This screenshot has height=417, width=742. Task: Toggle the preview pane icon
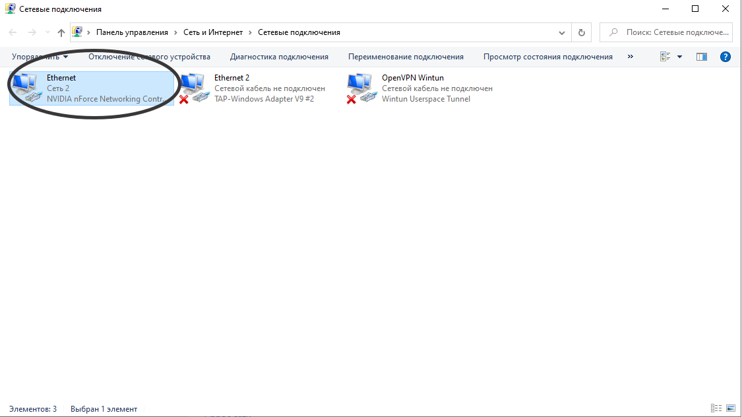pyautogui.click(x=702, y=57)
